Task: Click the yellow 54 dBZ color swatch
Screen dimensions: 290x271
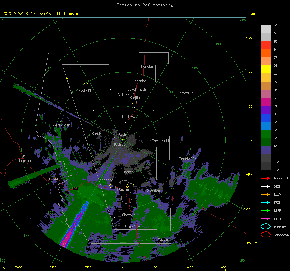Action: pyautogui.click(x=266, y=69)
